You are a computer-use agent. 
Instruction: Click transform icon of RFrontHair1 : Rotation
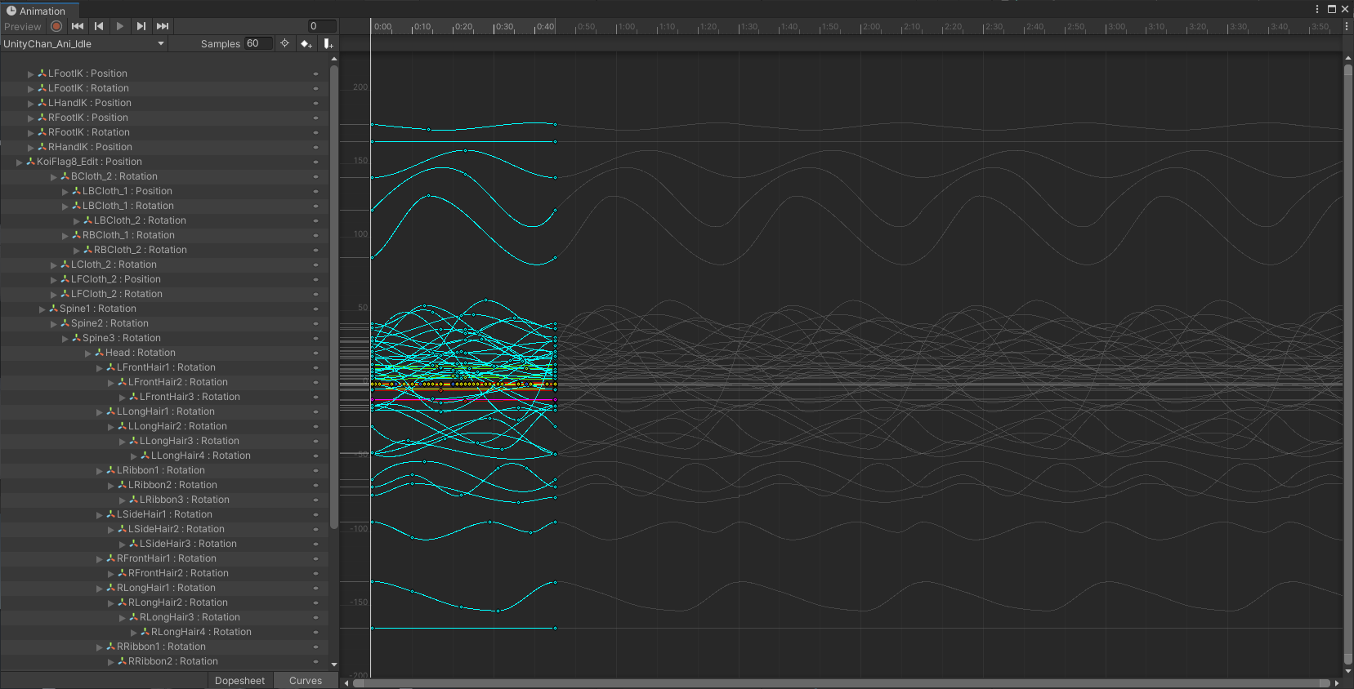point(110,558)
